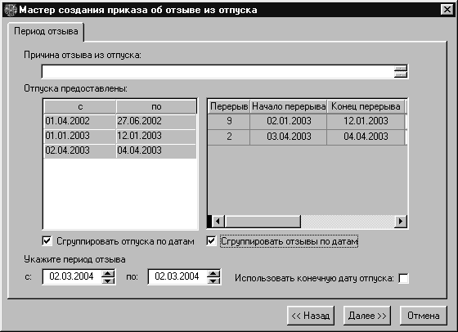Screen dimensions: 458x332
Task: Select vacation row starting 01.04.2002
Action: [x=119, y=121]
